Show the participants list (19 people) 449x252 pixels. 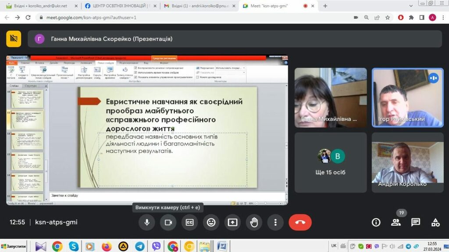[x=396, y=222]
